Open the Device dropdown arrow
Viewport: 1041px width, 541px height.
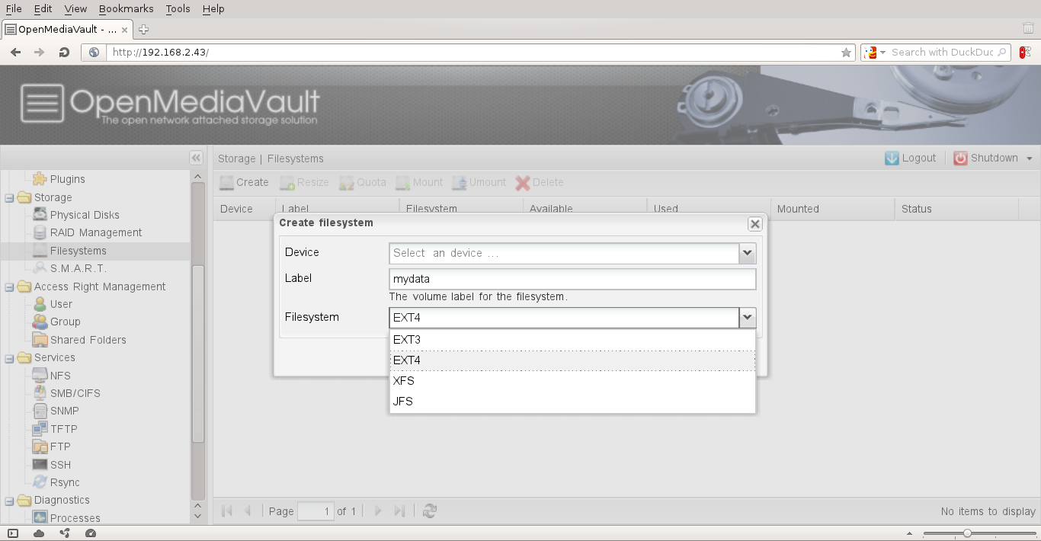[x=747, y=253]
